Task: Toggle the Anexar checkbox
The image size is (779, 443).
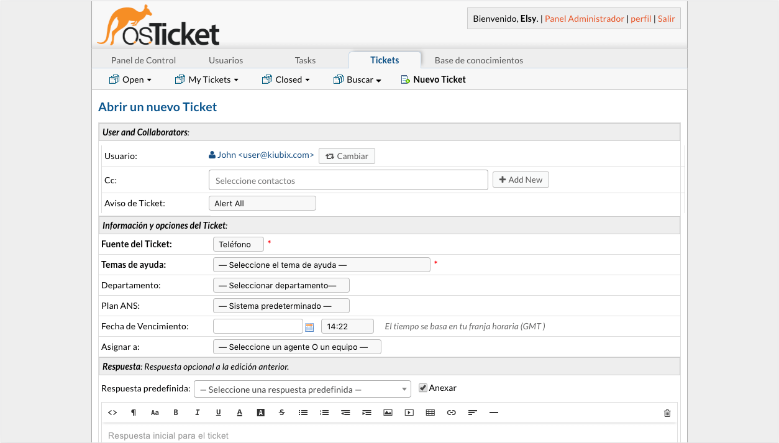Action: coord(423,388)
